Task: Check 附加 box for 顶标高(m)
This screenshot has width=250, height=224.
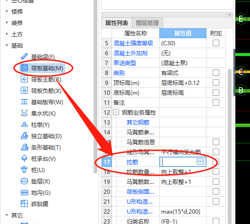Action: [x=216, y=83]
